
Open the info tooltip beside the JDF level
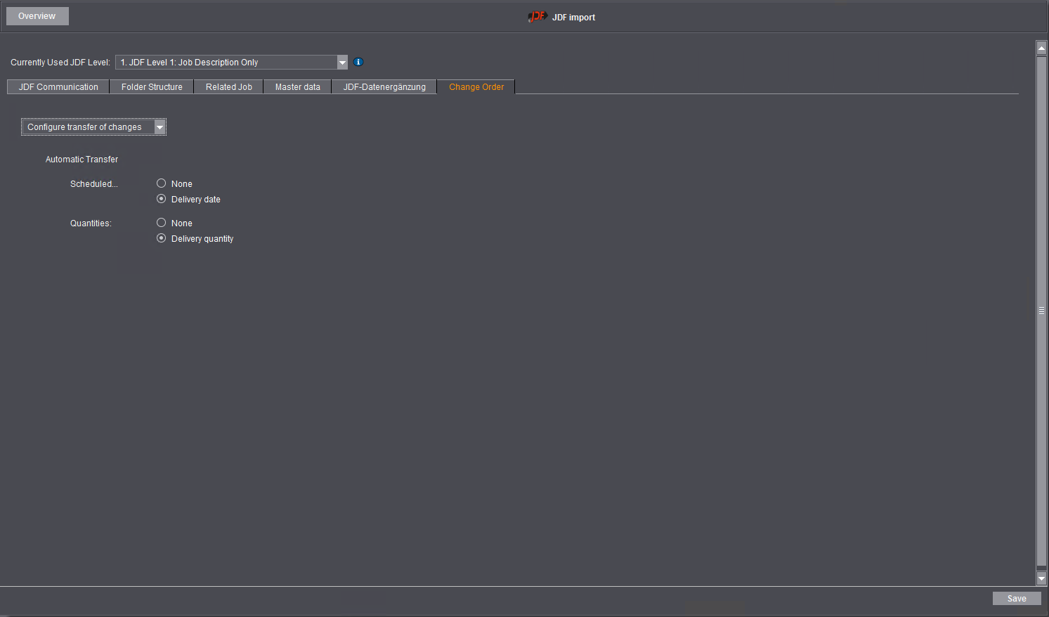pyautogui.click(x=358, y=62)
